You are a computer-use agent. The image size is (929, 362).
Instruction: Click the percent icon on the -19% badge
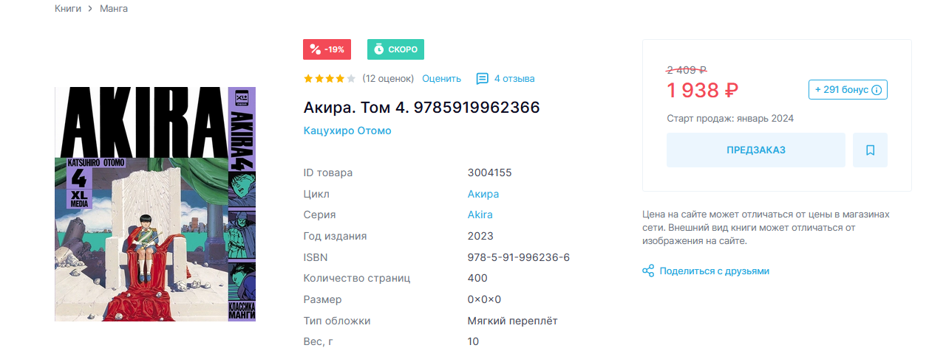coord(315,49)
